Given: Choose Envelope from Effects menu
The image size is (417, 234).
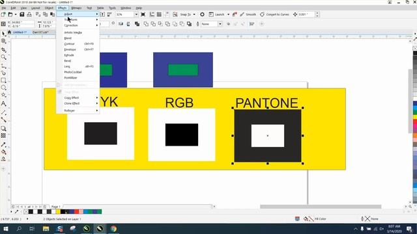Looking at the screenshot, I should click(x=78, y=49).
